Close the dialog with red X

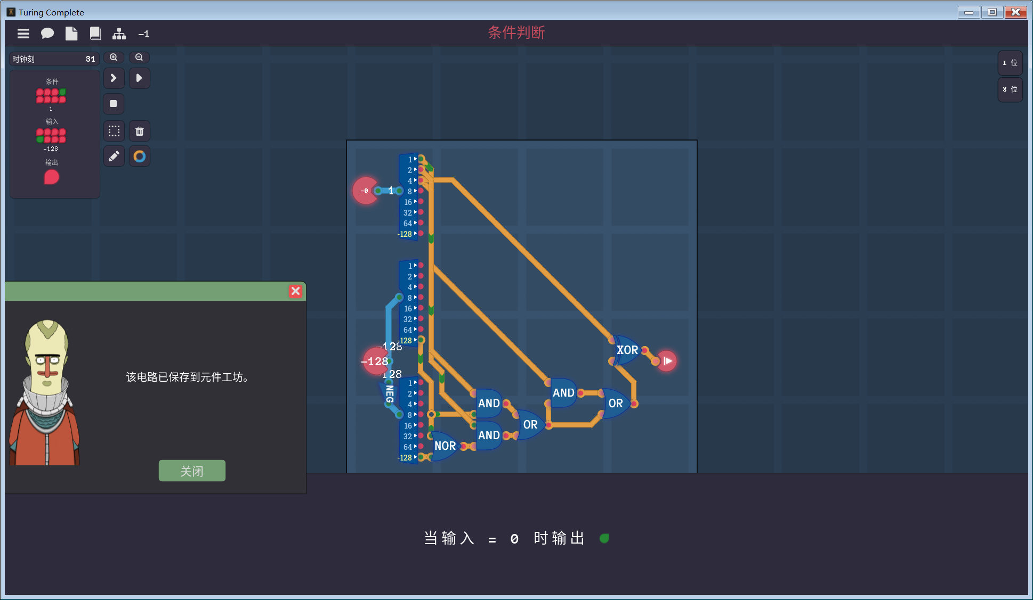click(x=295, y=291)
